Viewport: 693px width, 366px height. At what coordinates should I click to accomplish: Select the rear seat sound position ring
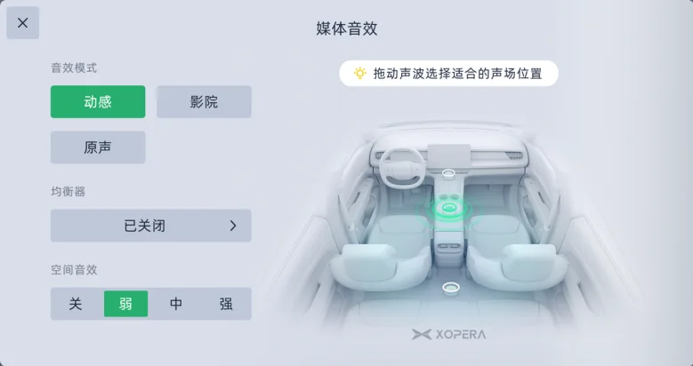point(450,288)
